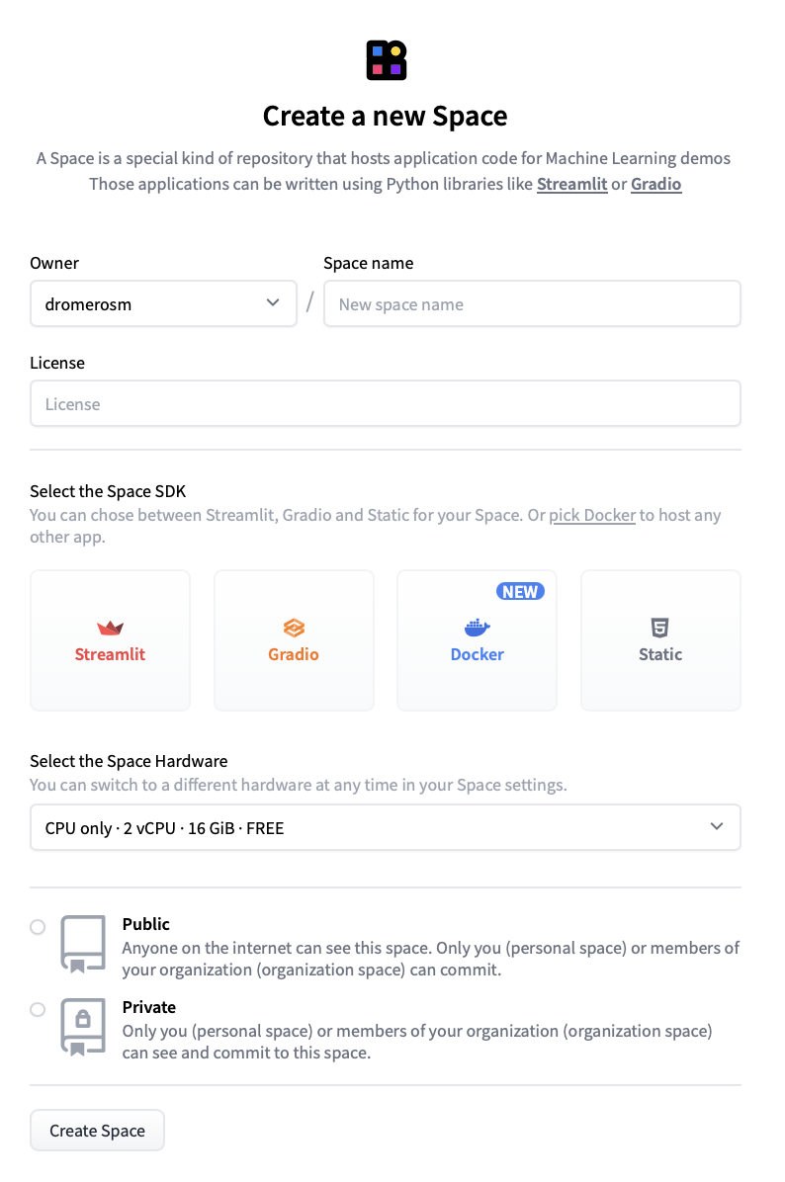Open the Gradio link in description
This screenshot has width=785, height=1182.
coord(655,184)
